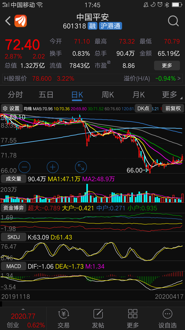Image resolution: width=185 pixels, height=330 pixels.
Task: Expand the 创业 index ticker panel
Action: (23, 320)
